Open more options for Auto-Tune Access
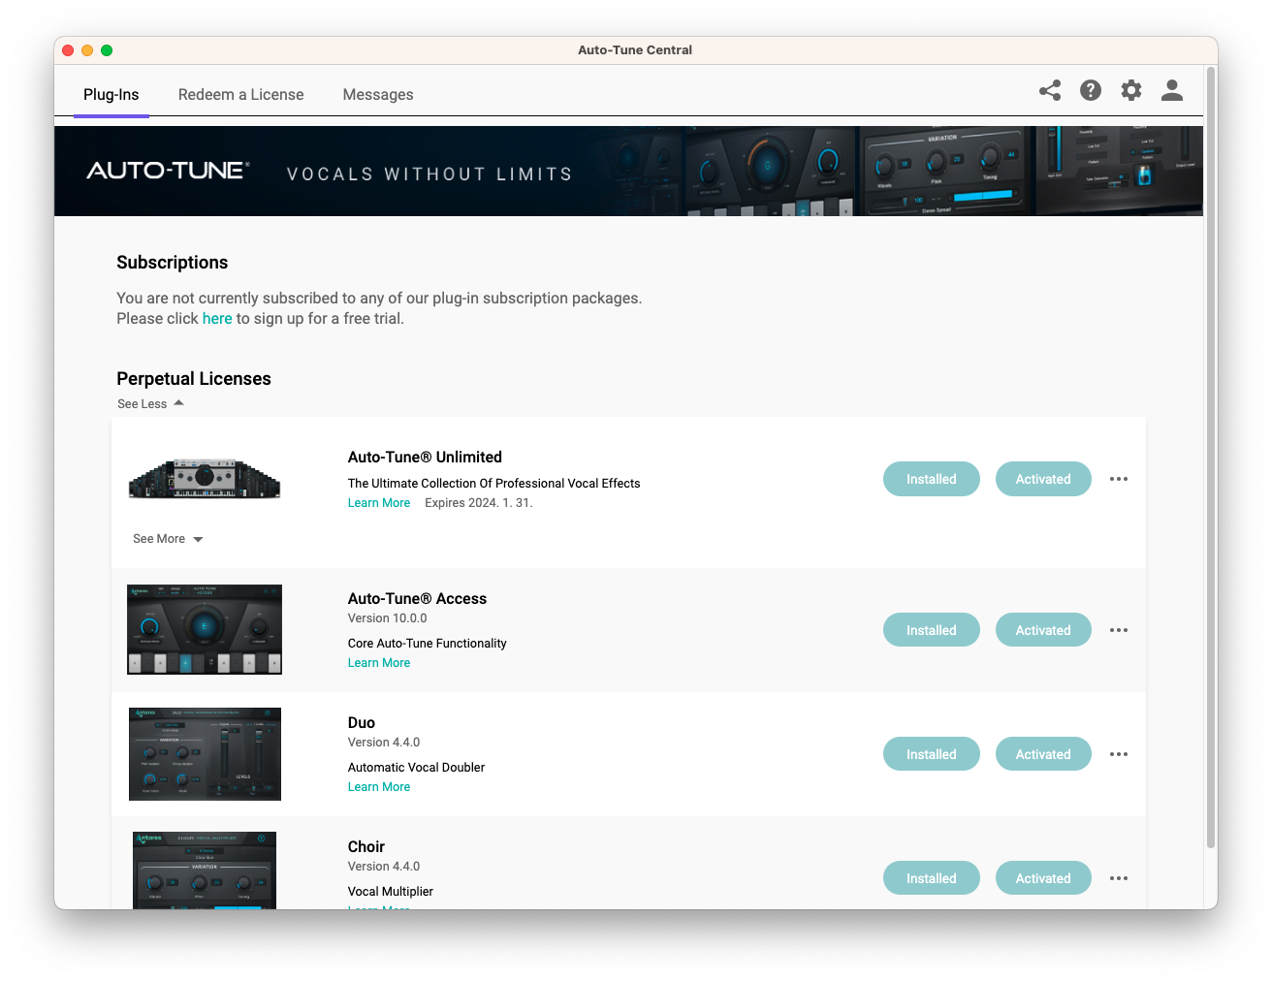The image size is (1272, 981). (1119, 630)
